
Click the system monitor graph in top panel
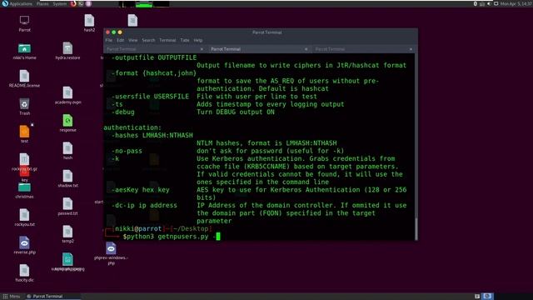(x=144, y=3)
